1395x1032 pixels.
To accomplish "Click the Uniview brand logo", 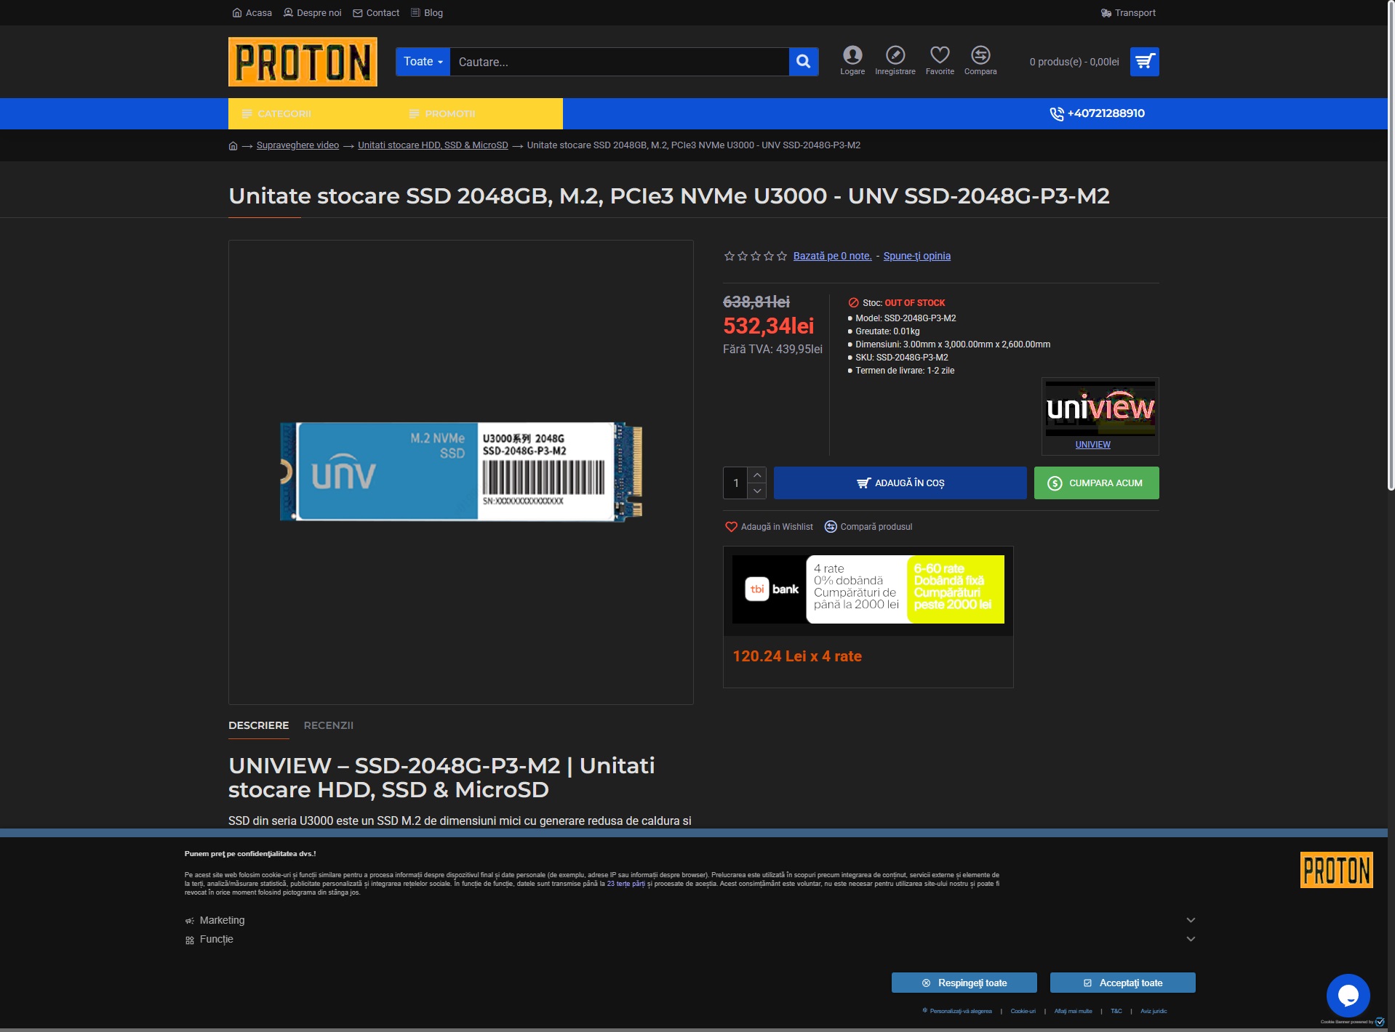I will (x=1100, y=408).
